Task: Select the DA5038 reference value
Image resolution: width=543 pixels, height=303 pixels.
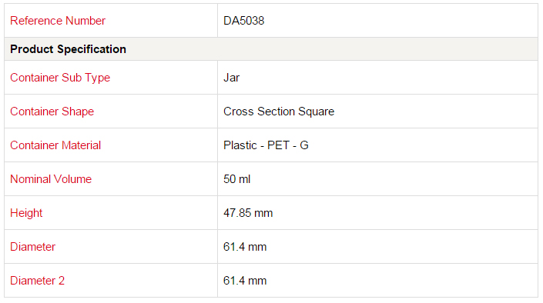Action: coord(244,21)
